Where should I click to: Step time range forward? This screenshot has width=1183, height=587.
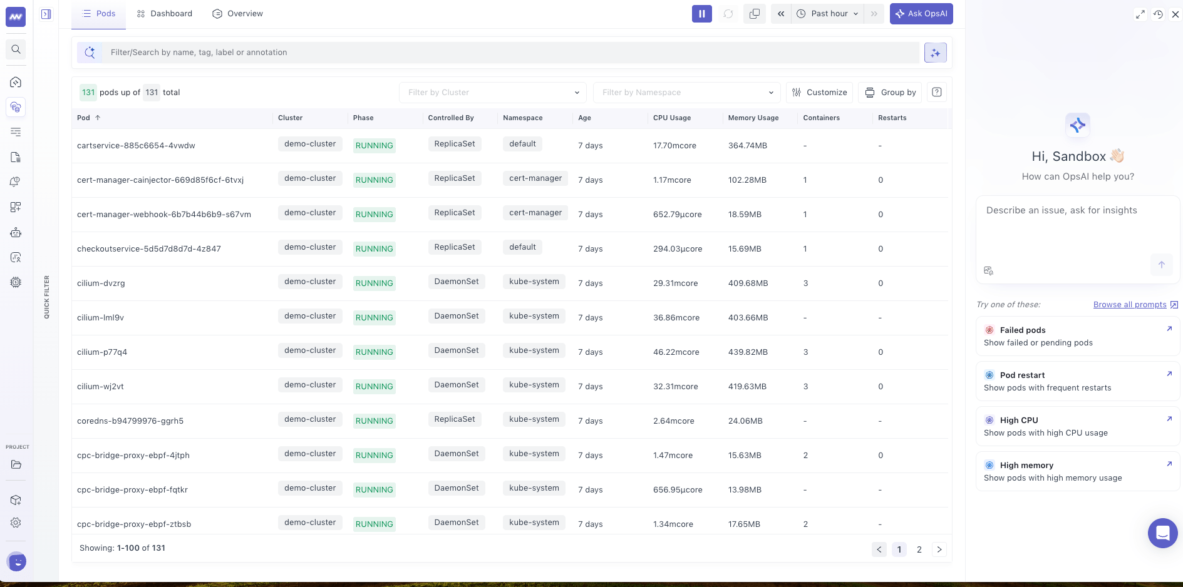click(874, 14)
